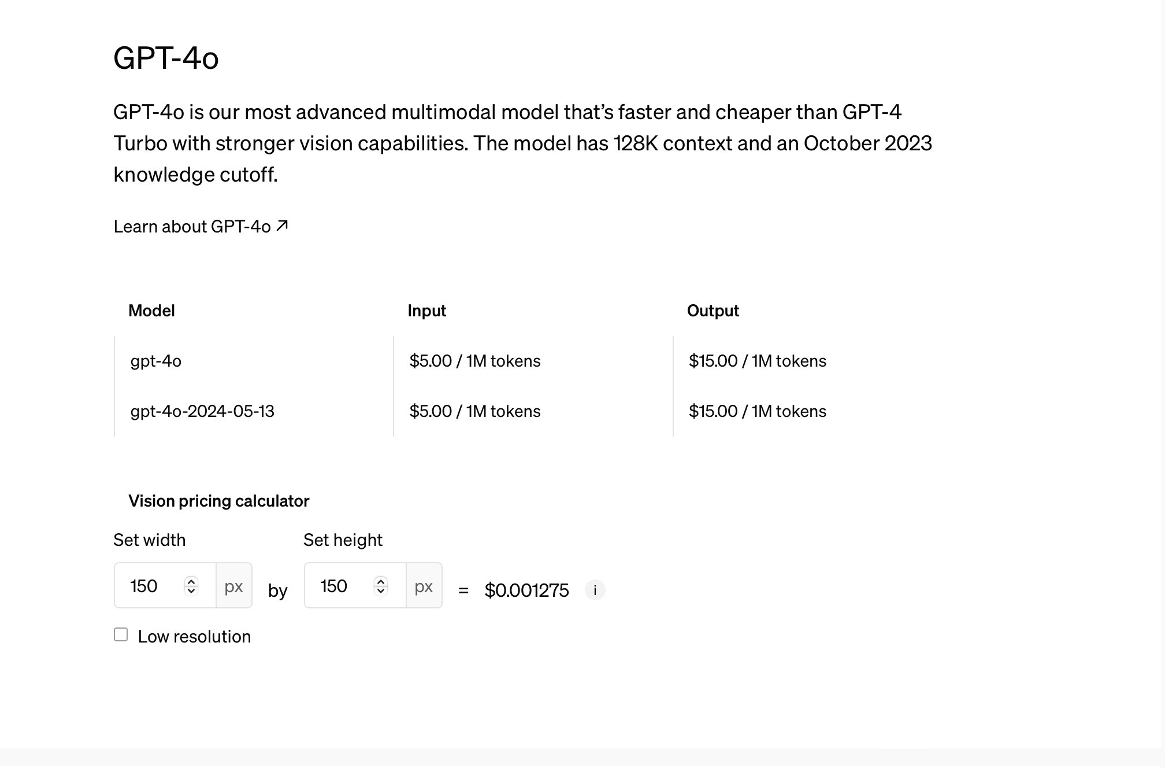
Task: Click the GPT-4o page heading
Action: tap(166, 58)
